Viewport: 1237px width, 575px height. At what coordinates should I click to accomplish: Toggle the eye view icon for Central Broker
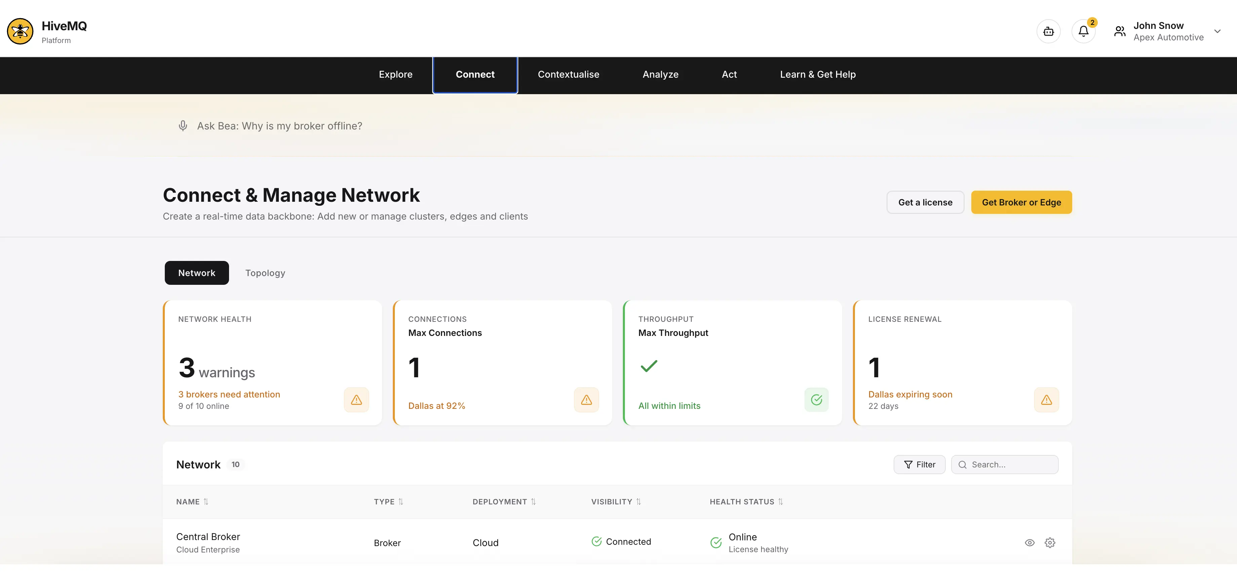point(1029,542)
